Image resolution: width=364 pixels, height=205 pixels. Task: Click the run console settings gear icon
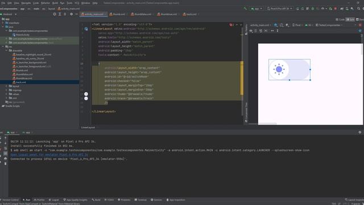point(360,132)
